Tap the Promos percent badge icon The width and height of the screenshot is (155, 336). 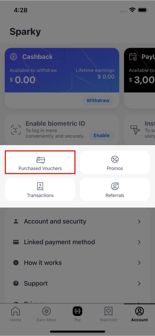click(x=115, y=159)
